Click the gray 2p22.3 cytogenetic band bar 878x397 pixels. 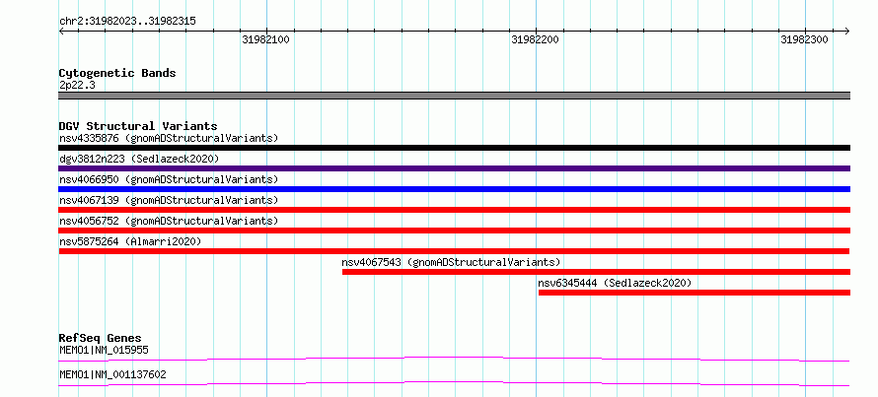[454, 96]
